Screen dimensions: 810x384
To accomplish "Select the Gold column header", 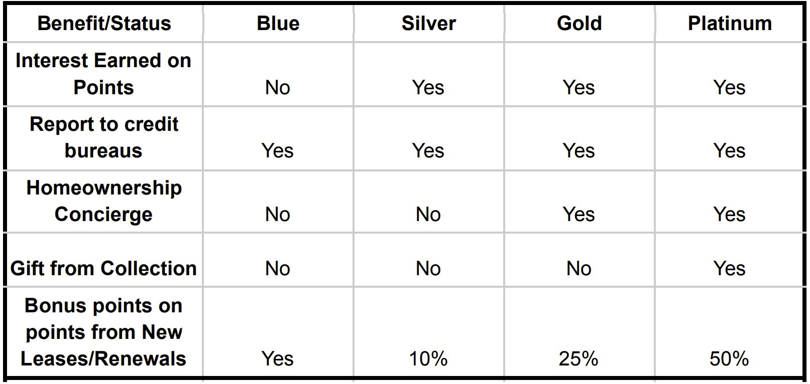I will tap(579, 24).
